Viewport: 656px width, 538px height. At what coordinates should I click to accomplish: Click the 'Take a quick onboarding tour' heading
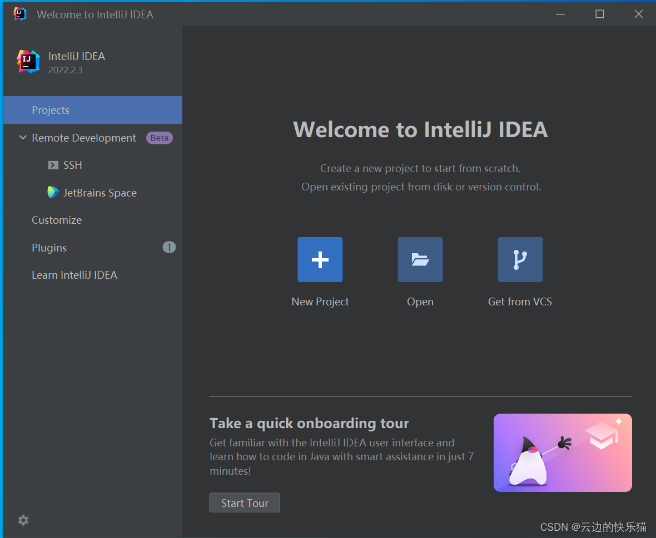309,423
